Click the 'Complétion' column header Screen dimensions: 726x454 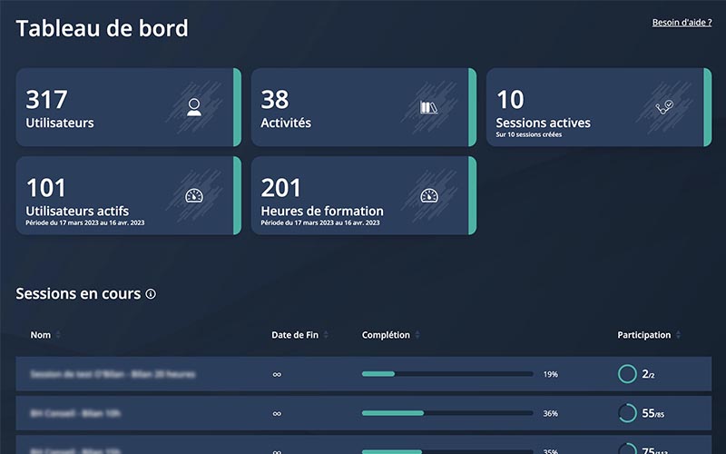386,335
